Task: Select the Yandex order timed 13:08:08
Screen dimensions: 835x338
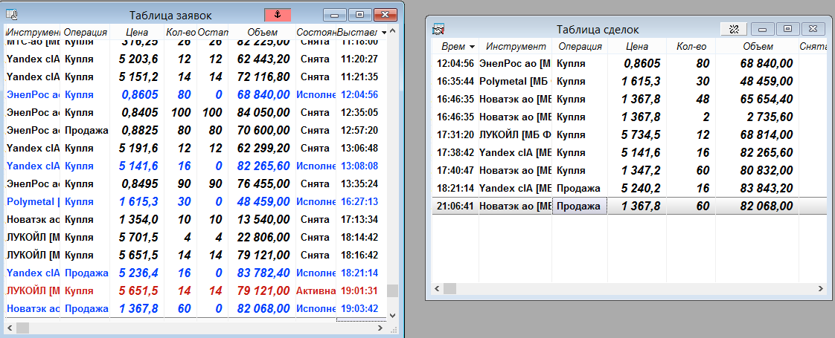Action: 196,166
